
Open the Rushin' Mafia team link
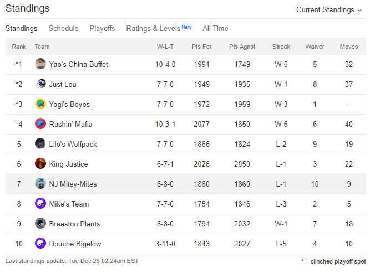[70, 124]
